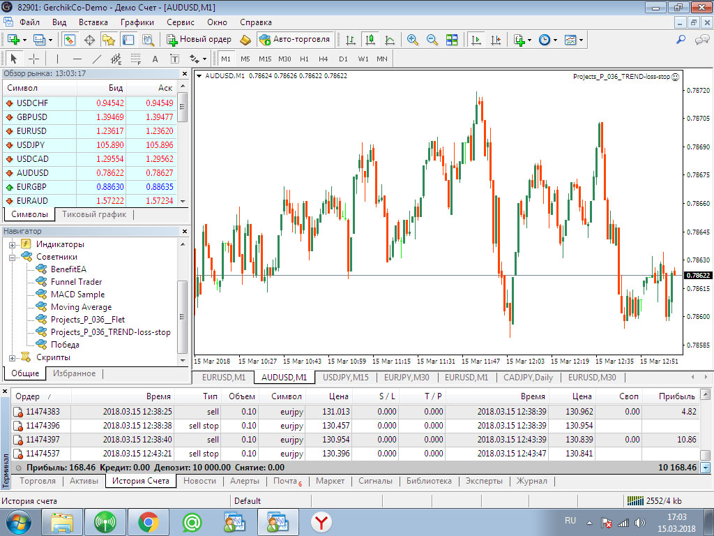
Task: Toggle the Market Watch window icon
Action: click(70, 40)
